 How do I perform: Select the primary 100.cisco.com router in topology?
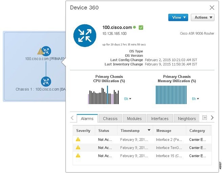coord(46,51)
